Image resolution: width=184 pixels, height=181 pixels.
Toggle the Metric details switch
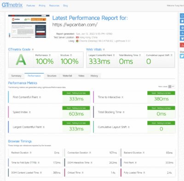pyautogui.click(x=171, y=87)
